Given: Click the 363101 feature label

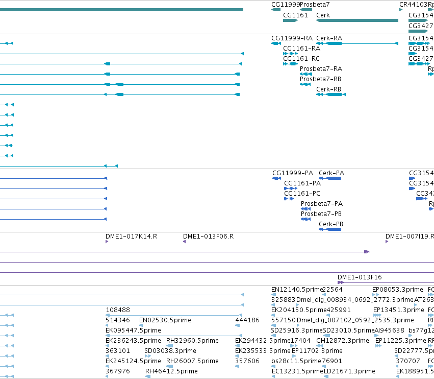Looking at the screenshot, I should click(118, 351).
